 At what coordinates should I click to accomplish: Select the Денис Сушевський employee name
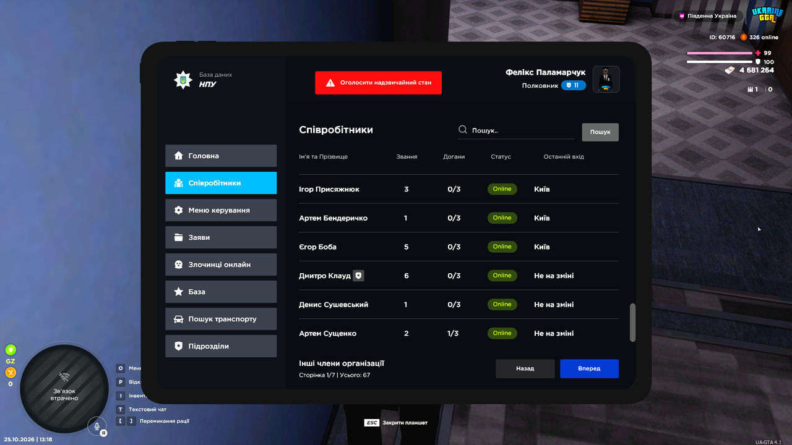pyautogui.click(x=334, y=305)
